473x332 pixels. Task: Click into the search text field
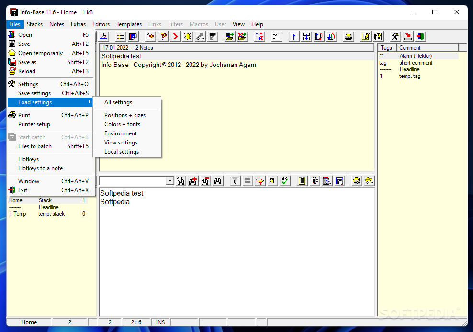[x=133, y=181]
